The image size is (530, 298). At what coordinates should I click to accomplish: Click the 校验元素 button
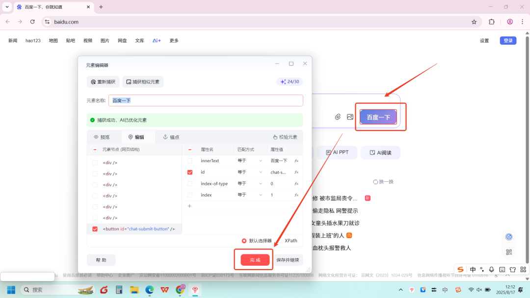[285, 137]
